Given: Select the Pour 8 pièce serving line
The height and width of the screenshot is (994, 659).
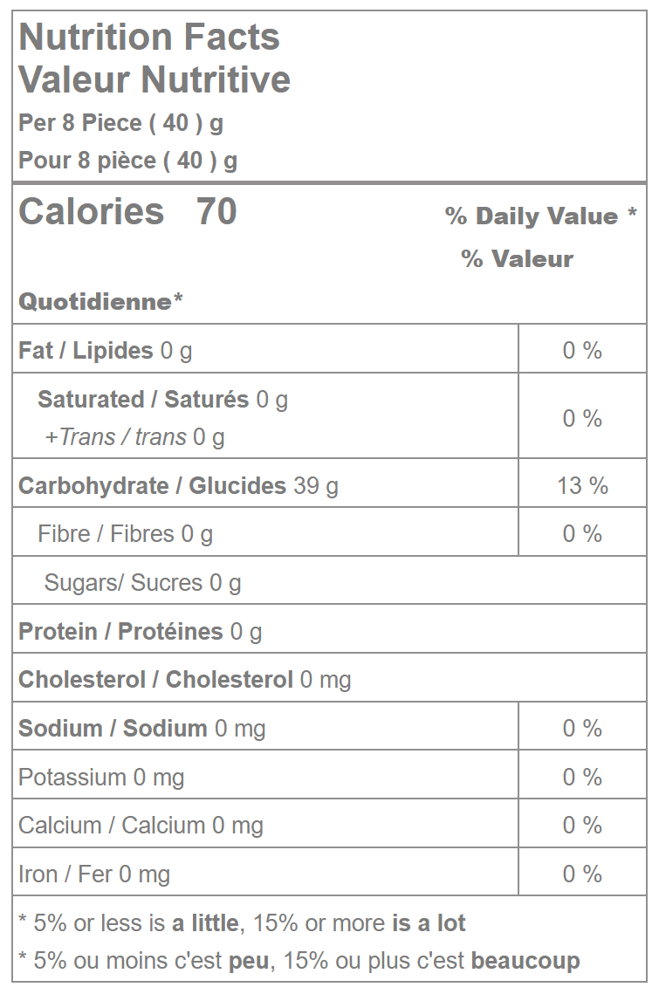Looking at the screenshot, I should (x=127, y=161).
